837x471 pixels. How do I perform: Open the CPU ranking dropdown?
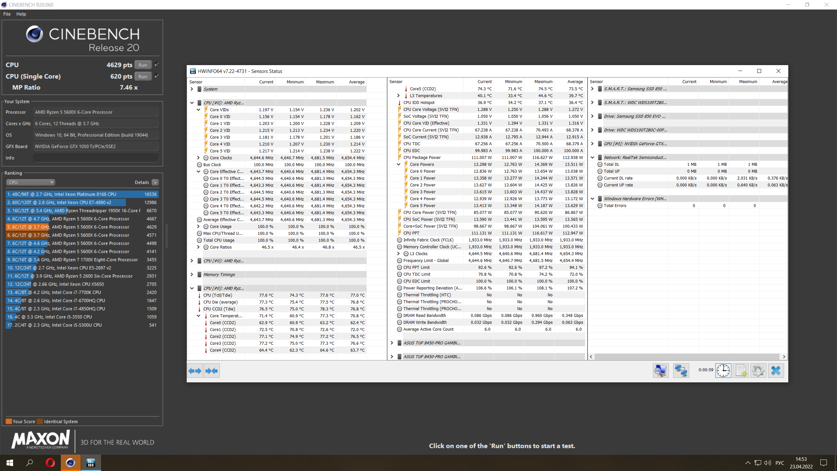point(30,182)
